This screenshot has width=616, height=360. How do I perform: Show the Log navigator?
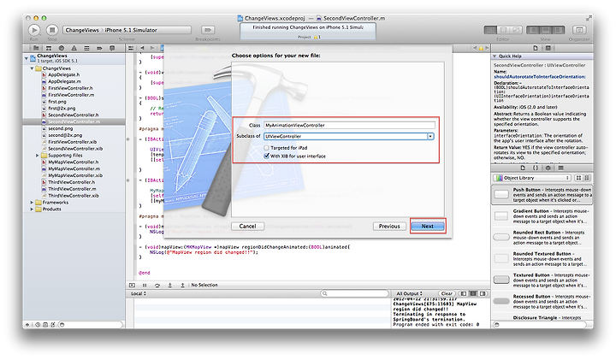coord(112,48)
